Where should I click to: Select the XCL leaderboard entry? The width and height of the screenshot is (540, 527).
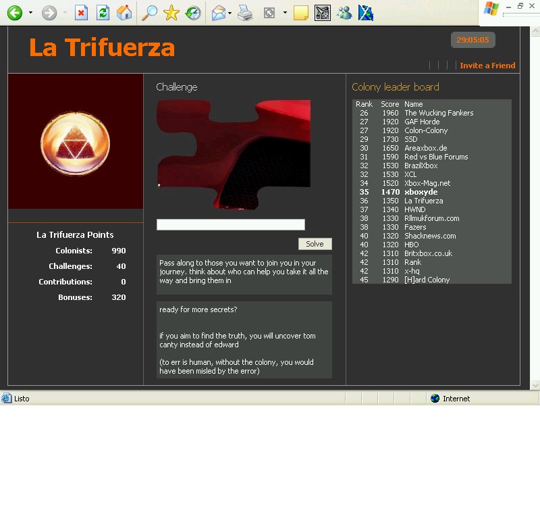[x=432, y=174]
